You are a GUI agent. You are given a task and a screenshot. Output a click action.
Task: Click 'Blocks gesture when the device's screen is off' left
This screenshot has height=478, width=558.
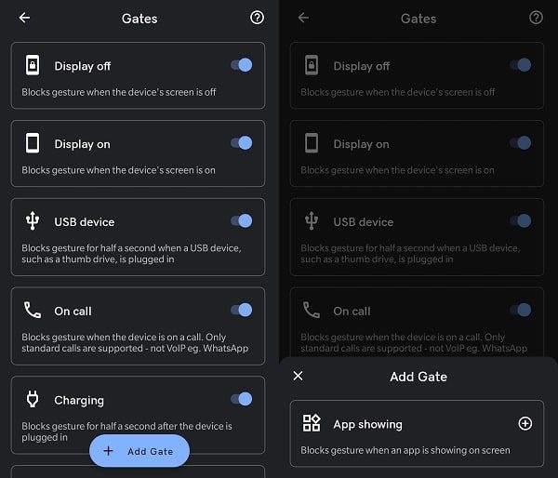[x=119, y=92]
